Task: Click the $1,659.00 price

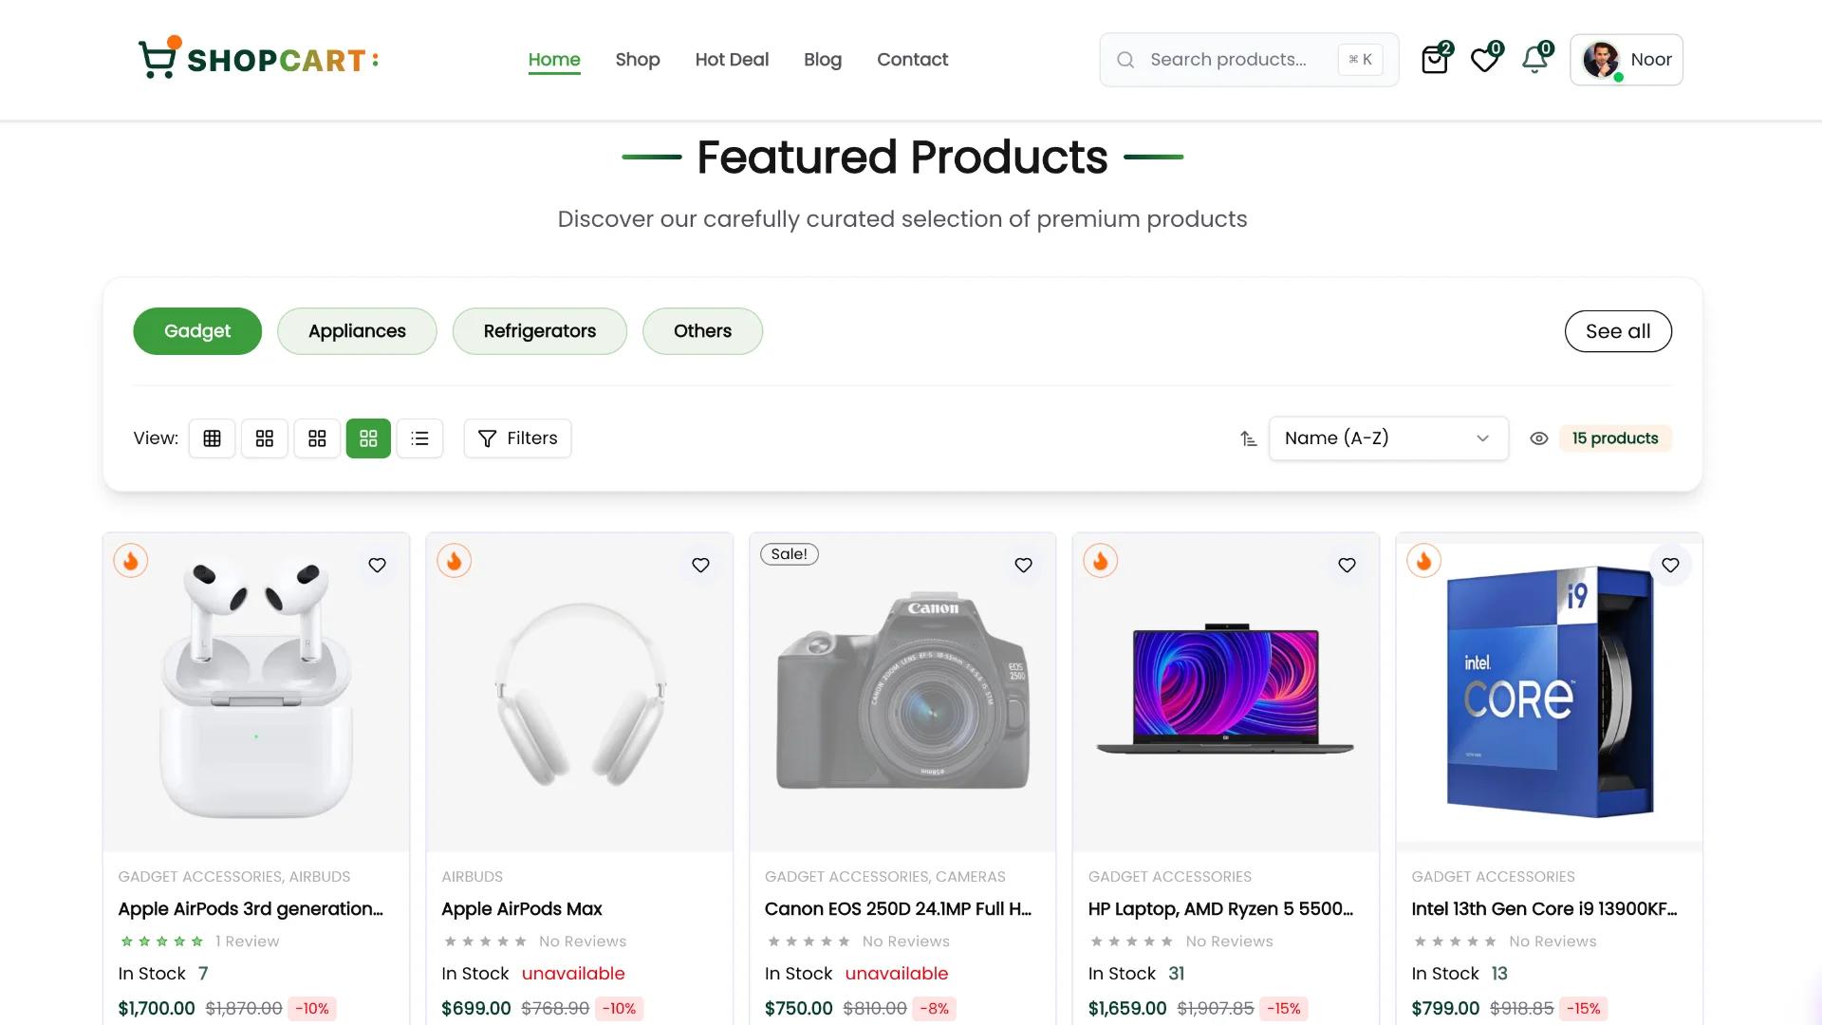Action: click(x=1127, y=1009)
